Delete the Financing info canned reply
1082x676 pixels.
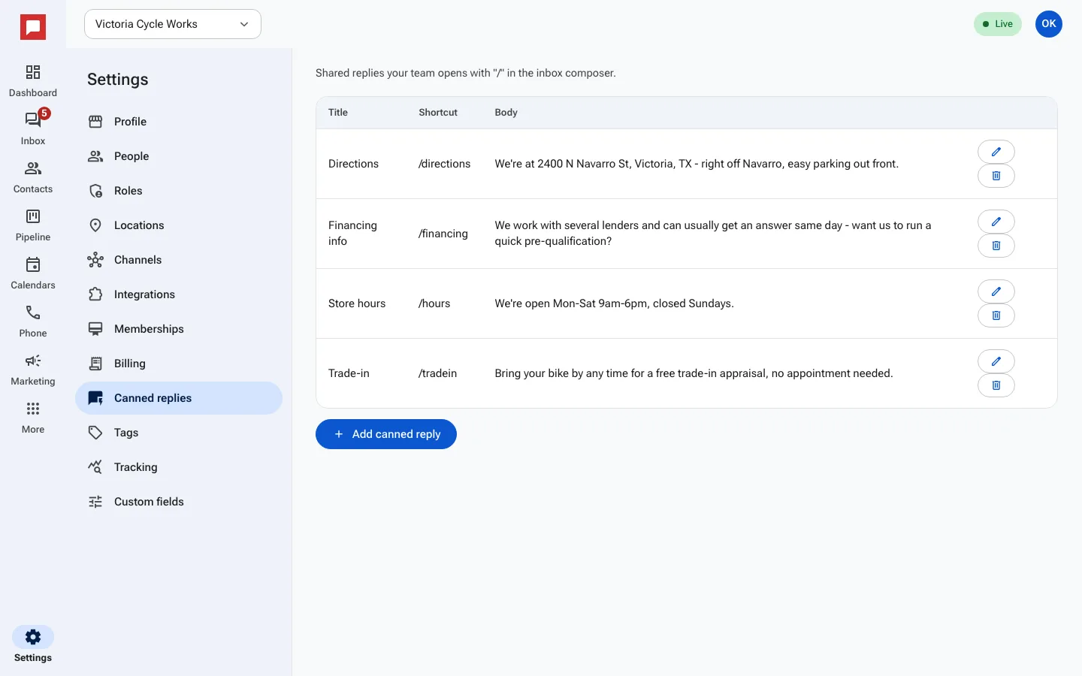996,246
